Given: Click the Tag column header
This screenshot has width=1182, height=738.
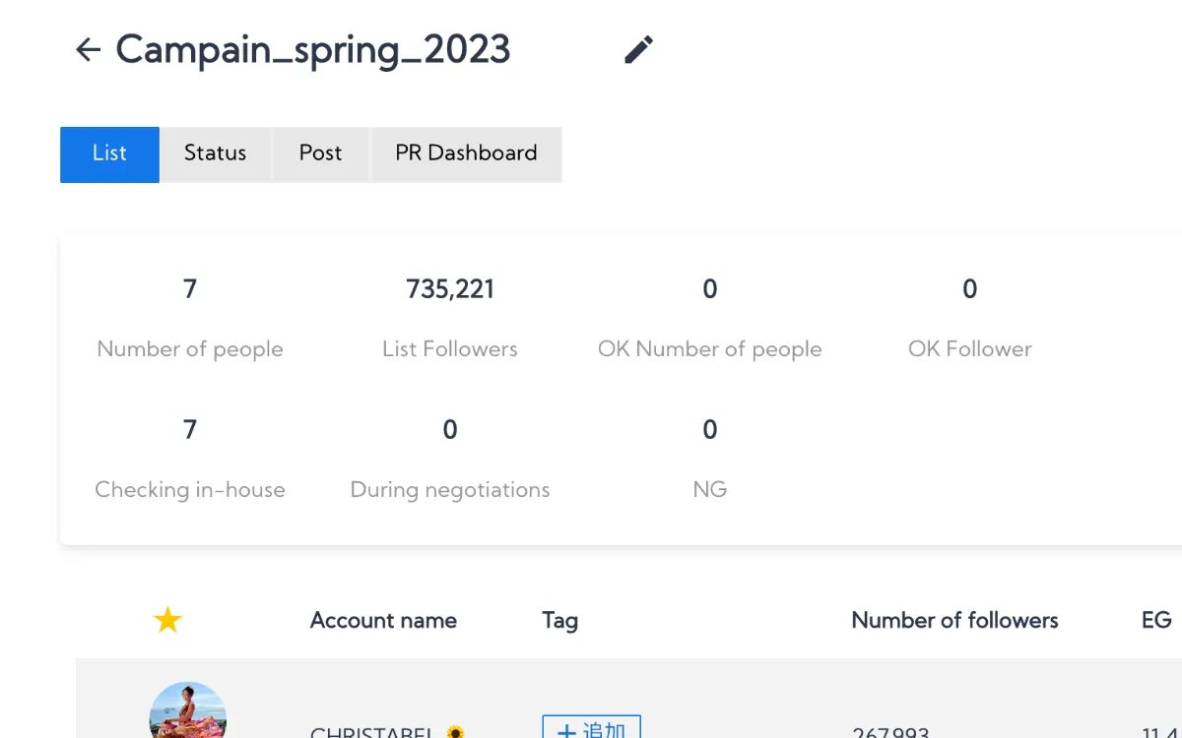Looking at the screenshot, I should [559, 620].
